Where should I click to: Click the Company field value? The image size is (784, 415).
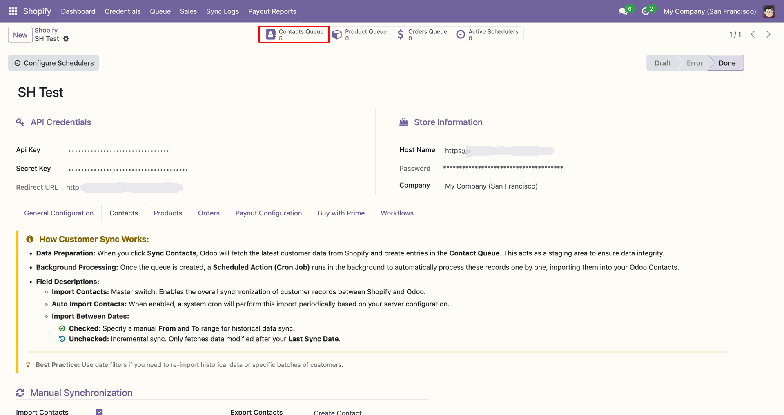pos(491,186)
